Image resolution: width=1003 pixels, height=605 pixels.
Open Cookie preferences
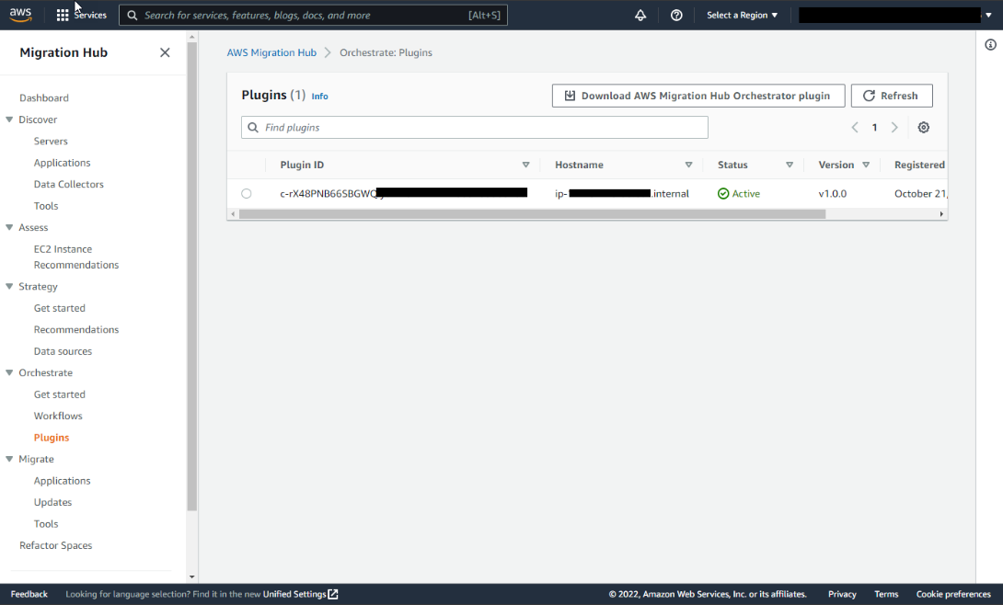953,594
